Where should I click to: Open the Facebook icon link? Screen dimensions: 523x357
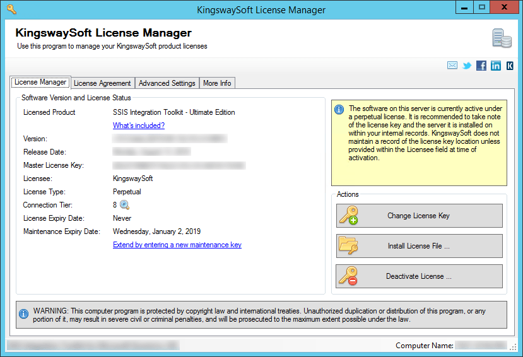tap(481, 66)
